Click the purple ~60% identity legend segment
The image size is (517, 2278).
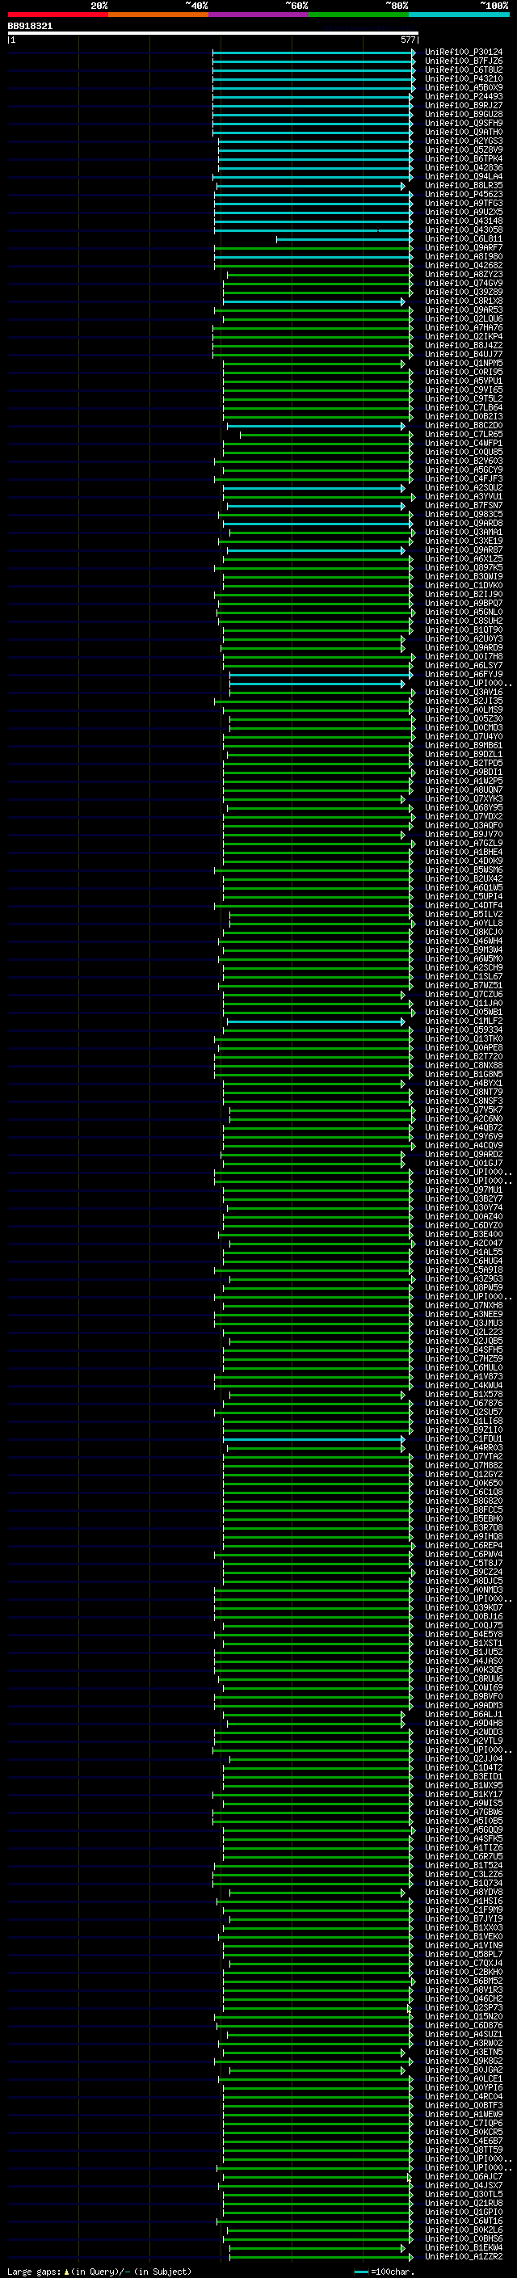point(259,15)
